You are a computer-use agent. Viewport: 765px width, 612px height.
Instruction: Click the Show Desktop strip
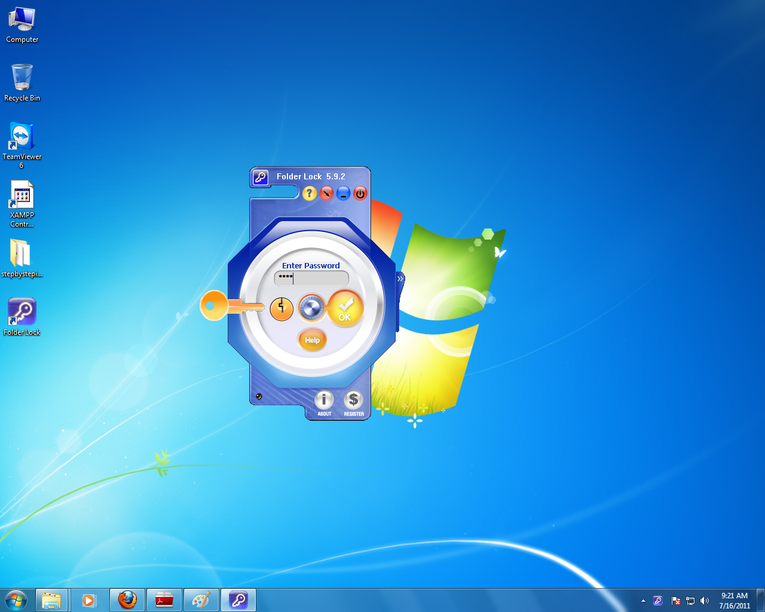click(x=760, y=600)
